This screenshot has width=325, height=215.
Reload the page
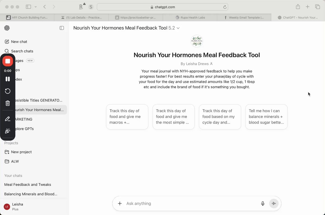225,7
